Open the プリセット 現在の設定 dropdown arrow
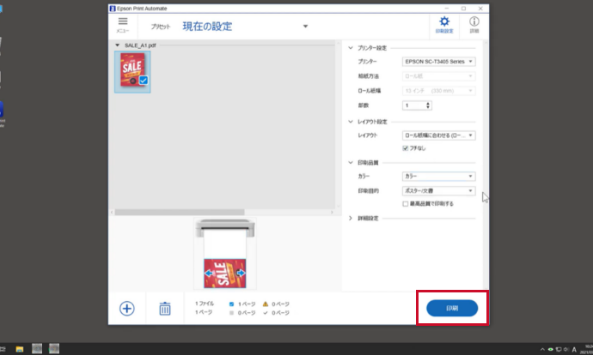 pos(305,26)
